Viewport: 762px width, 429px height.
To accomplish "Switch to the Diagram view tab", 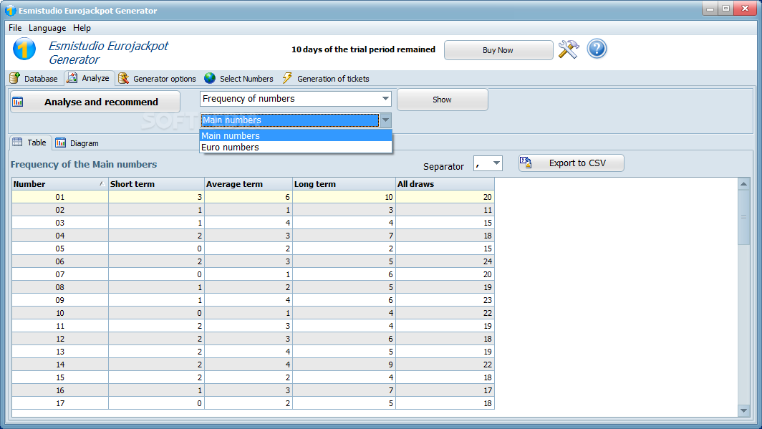I will [x=77, y=143].
